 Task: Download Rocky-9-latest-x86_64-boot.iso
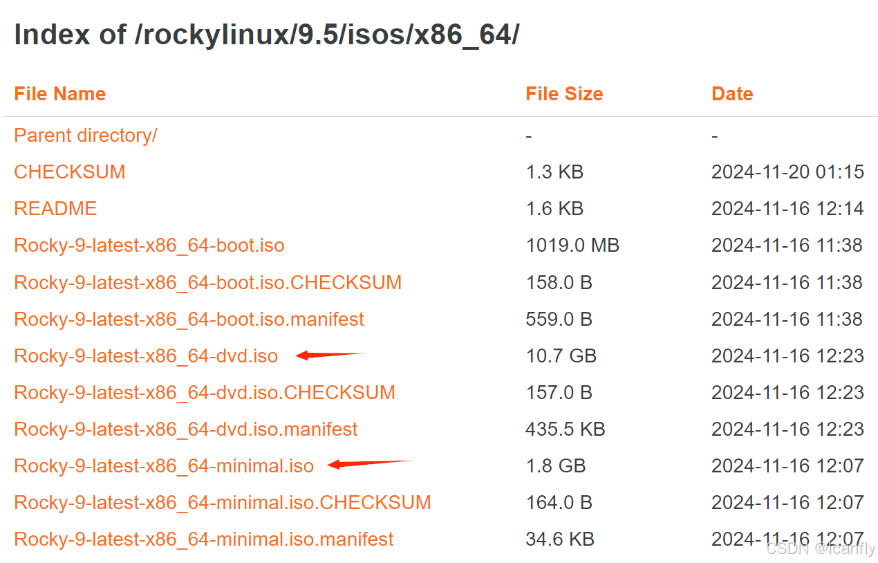click(x=149, y=245)
